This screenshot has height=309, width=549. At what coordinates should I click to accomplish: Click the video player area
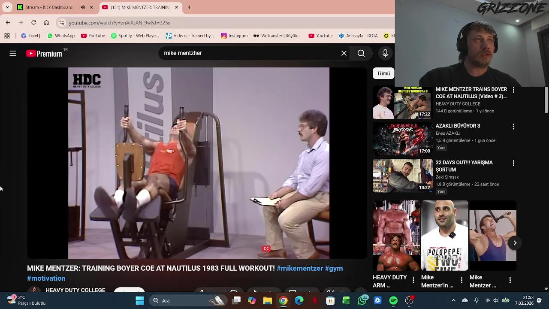pos(198,163)
